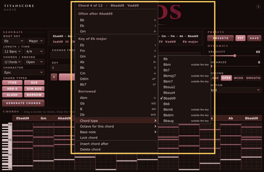
Task: Pick Bbdim from chord type submenu
Action: [x=185, y=115]
